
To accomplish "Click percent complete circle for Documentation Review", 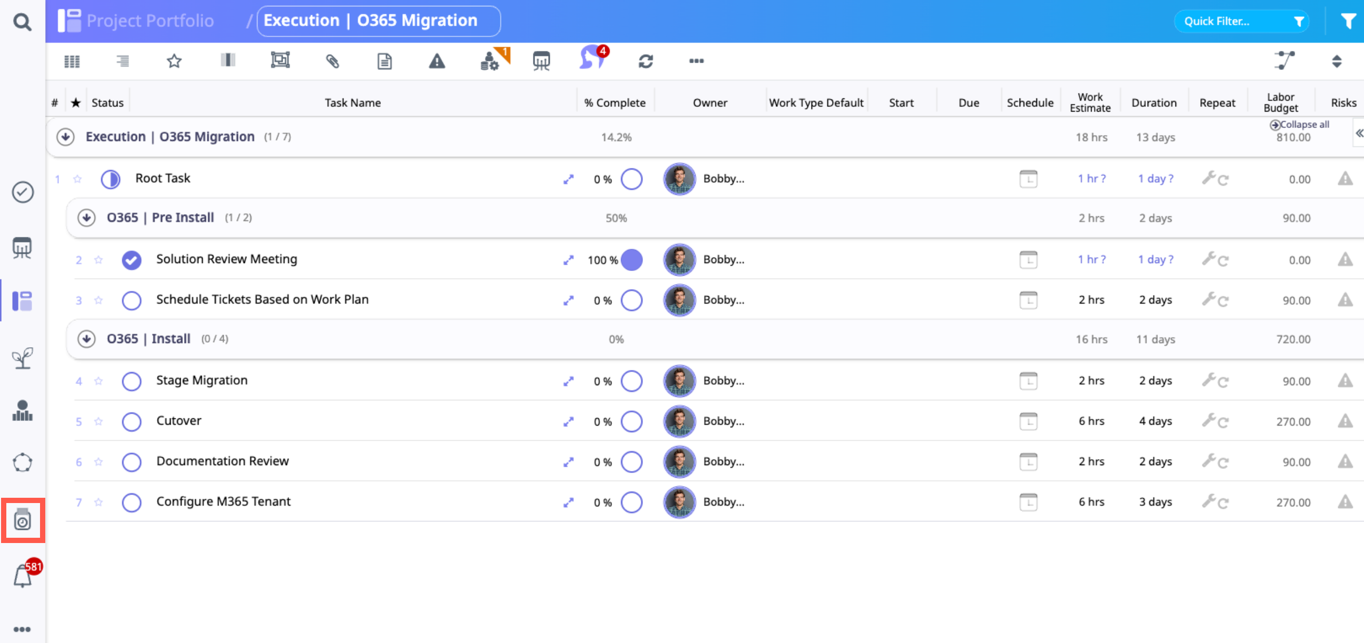I will tap(631, 462).
